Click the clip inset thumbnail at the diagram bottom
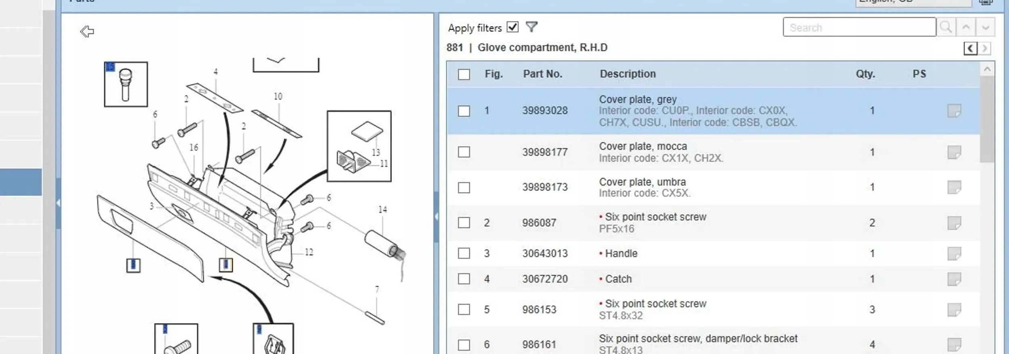 pyautogui.click(x=273, y=339)
